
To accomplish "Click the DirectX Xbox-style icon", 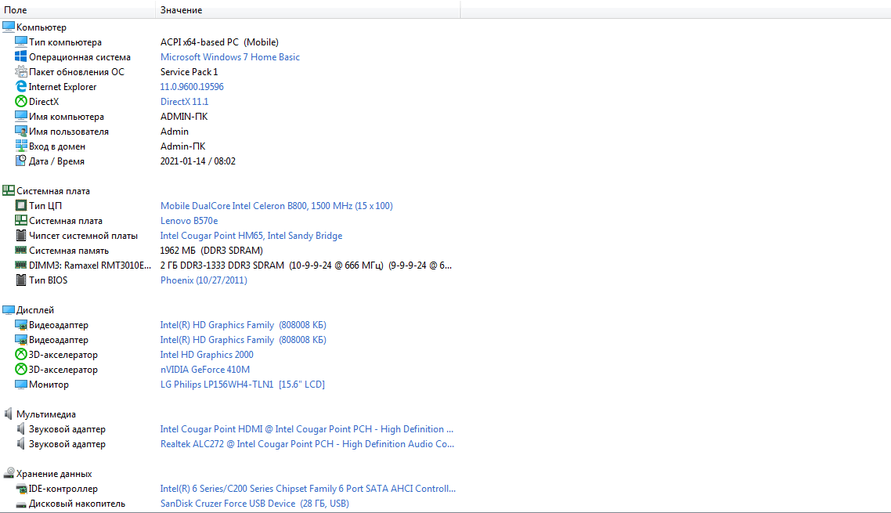I will pyautogui.click(x=21, y=101).
